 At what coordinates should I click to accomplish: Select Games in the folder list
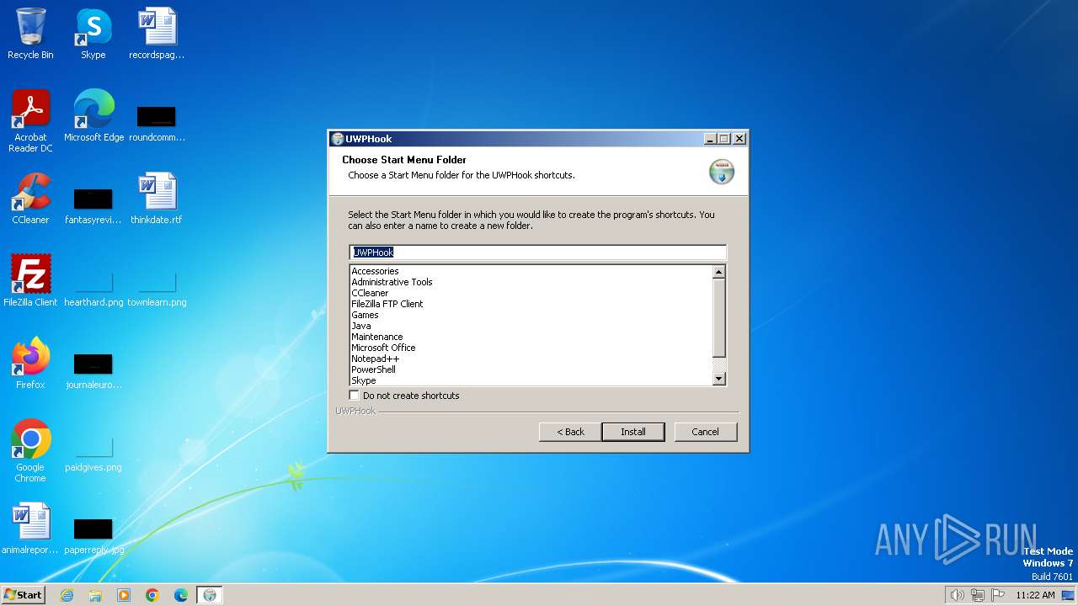click(x=365, y=315)
